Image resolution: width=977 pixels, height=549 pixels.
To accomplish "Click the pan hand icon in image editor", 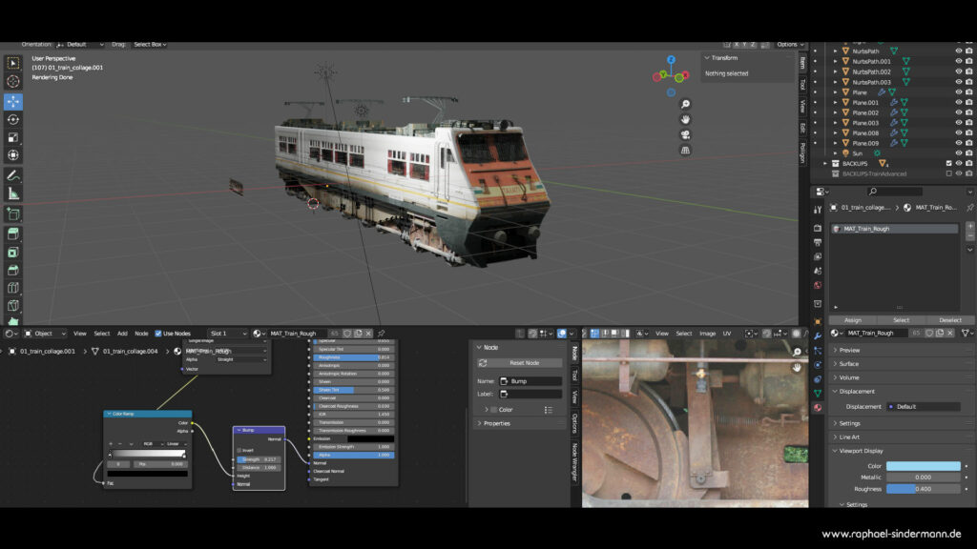I will 797,368.
